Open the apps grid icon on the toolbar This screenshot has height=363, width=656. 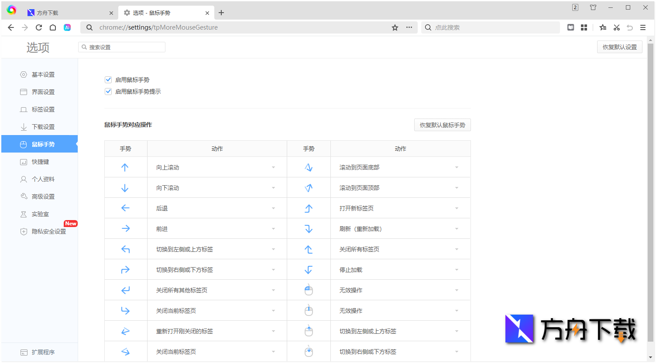point(584,27)
